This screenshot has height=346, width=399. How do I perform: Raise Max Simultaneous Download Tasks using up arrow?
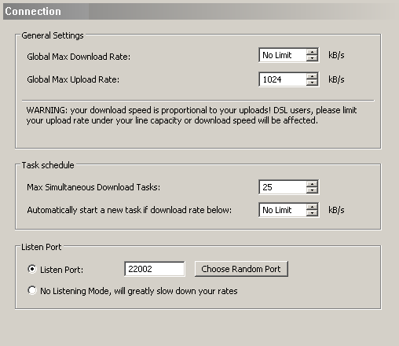(312, 184)
